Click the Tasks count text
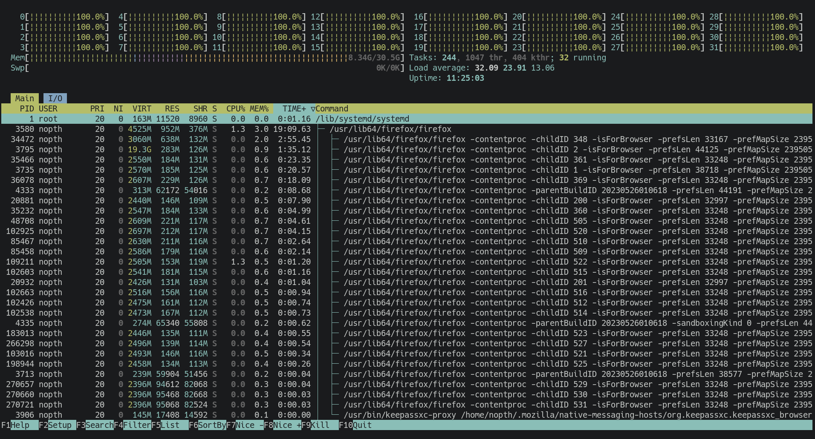Viewport: 815px width, 439px height. click(507, 57)
